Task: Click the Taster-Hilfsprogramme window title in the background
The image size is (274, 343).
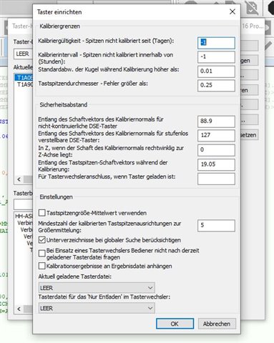Action: [x=21, y=26]
